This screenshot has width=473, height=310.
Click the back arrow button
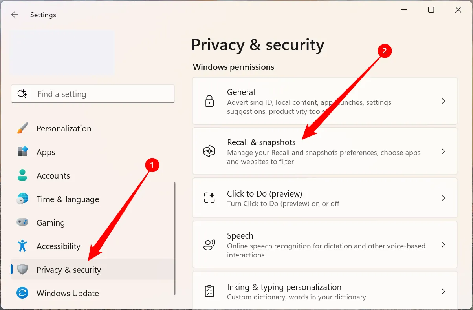pos(15,15)
